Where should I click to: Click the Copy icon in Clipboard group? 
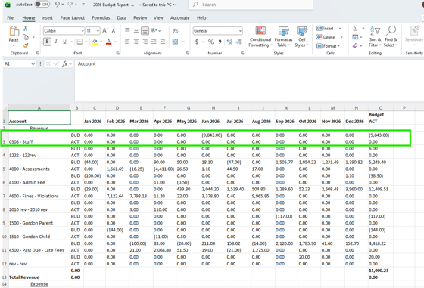(26, 37)
